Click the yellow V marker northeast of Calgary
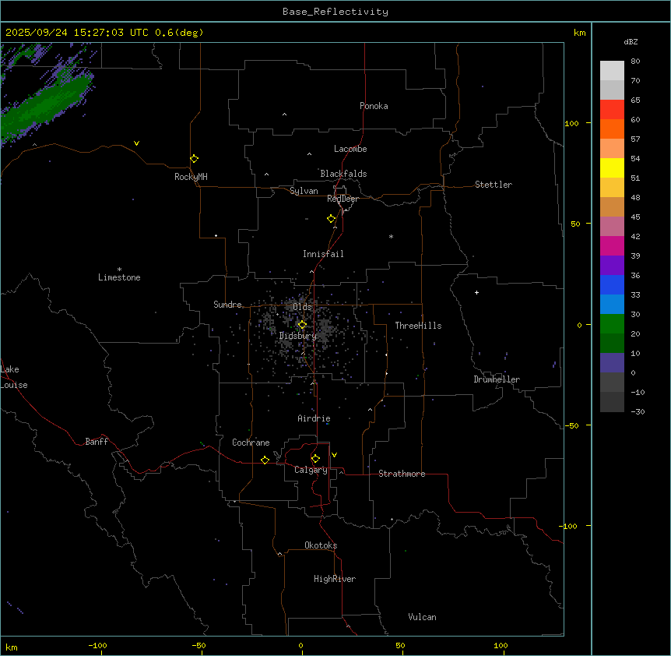Image resolution: width=671 pixels, height=656 pixels. coord(334,454)
